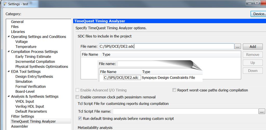Collapse EDA Tool Settings tree node
Screen dimensions: 266x130
(9, 71)
